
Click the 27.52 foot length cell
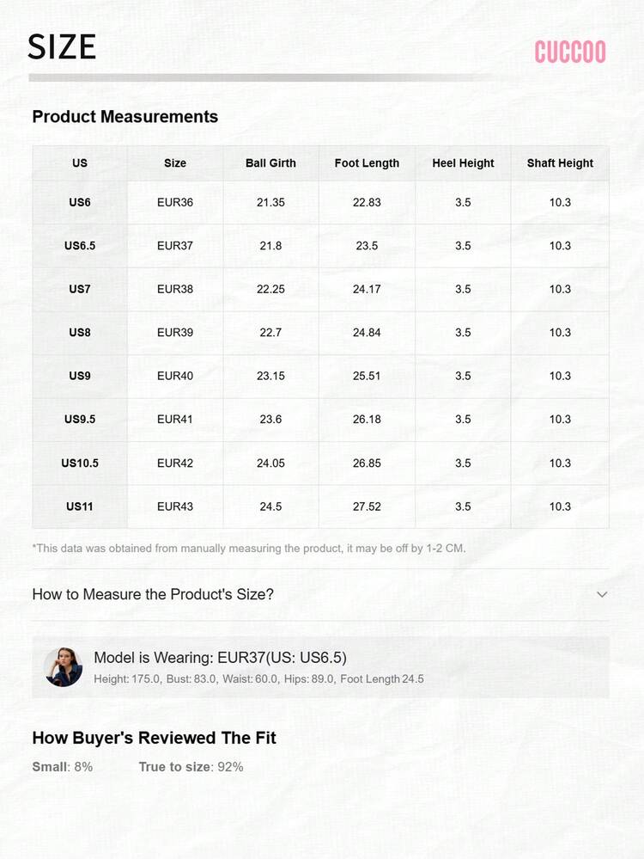point(367,506)
